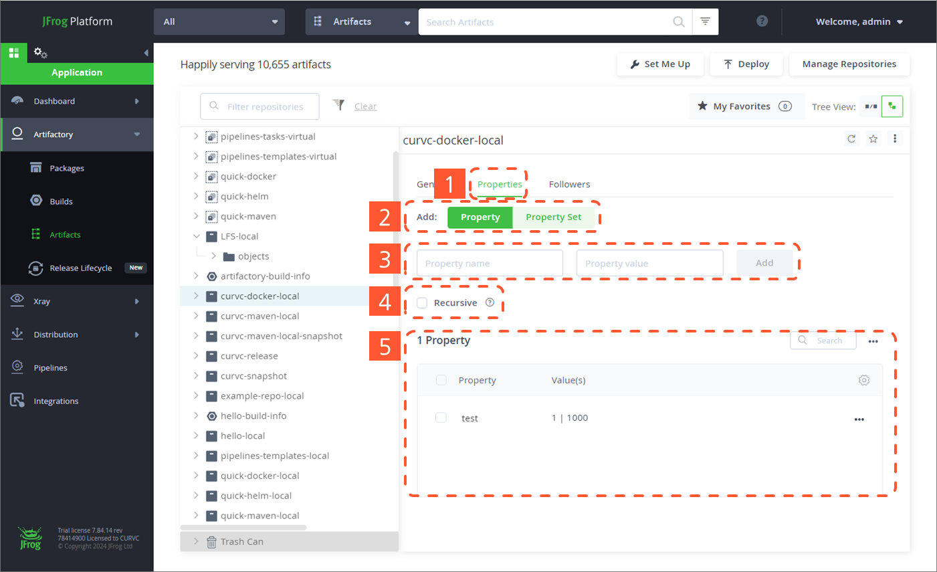The image size is (937, 572).
Task: Click the Clear filter link
Action: (x=365, y=106)
